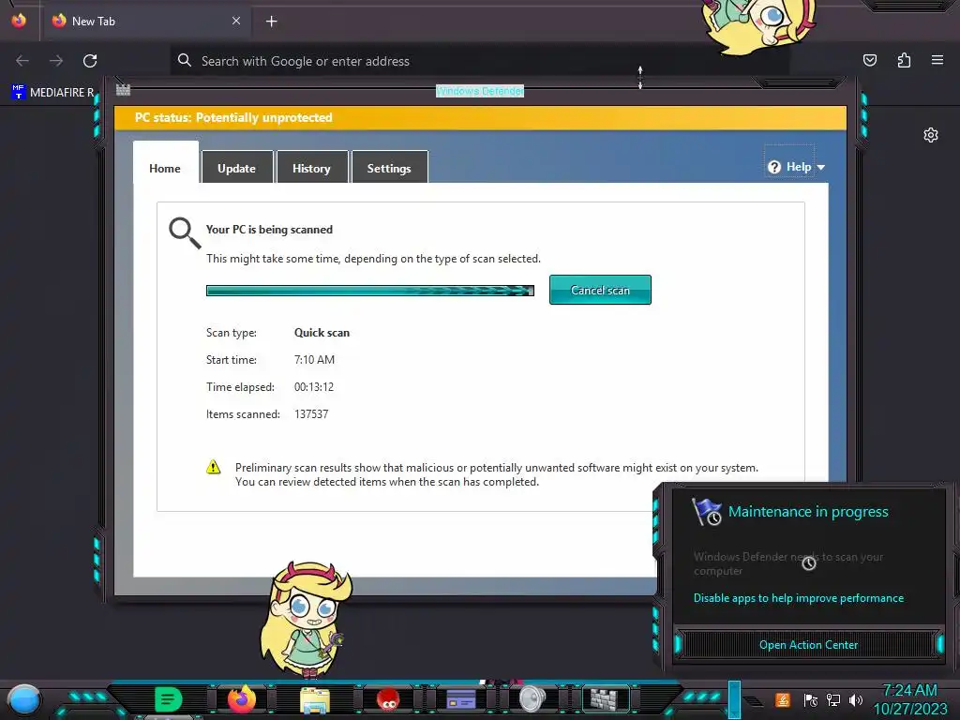
Task: Click the Java tray icon
Action: pos(783,699)
